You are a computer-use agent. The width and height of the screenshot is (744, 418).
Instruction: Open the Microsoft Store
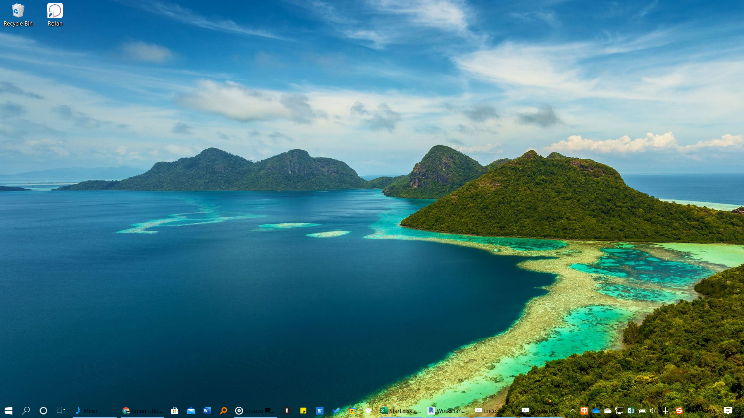(174, 411)
